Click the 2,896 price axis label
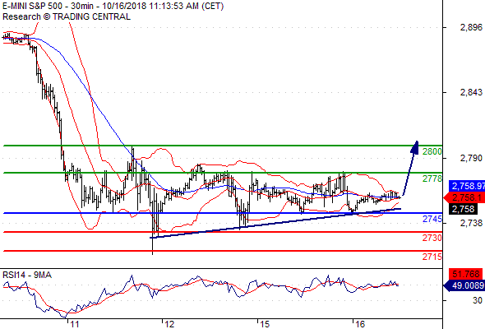Screen dimensions: 485x329 471,27
